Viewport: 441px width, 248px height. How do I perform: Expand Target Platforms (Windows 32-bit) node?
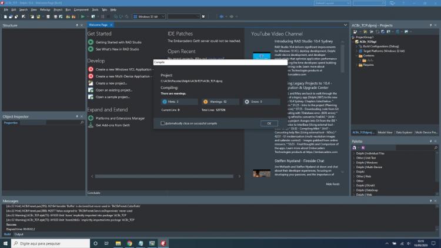pyautogui.click(x=357, y=51)
